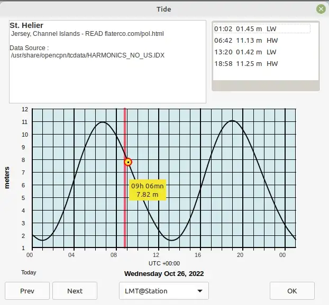This screenshot has height=305, width=329.
Task: Click the yellow tide marker on curve
Action: (128, 162)
